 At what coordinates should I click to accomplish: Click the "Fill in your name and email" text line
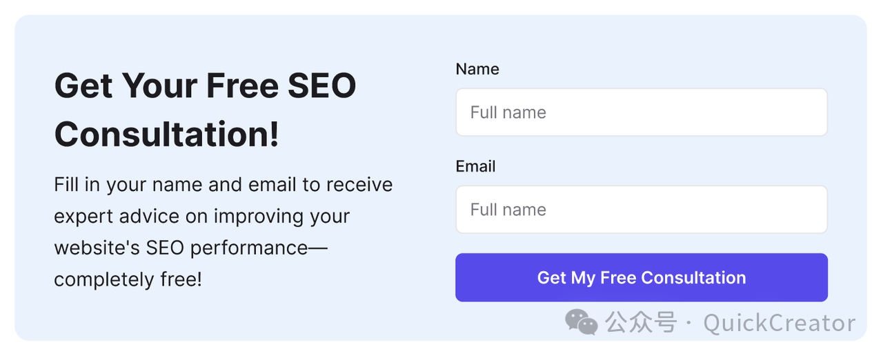click(224, 185)
